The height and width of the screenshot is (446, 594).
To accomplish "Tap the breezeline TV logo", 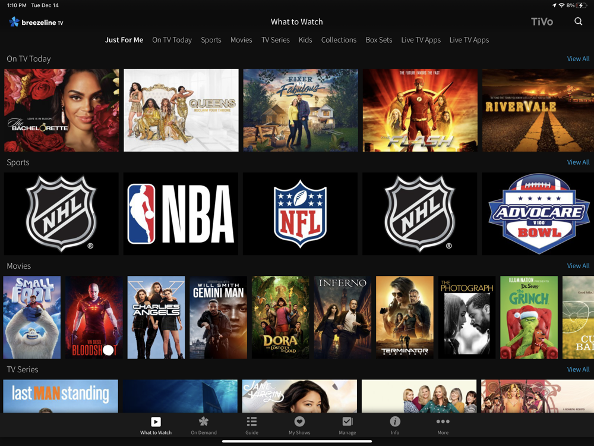I will coord(36,22).
